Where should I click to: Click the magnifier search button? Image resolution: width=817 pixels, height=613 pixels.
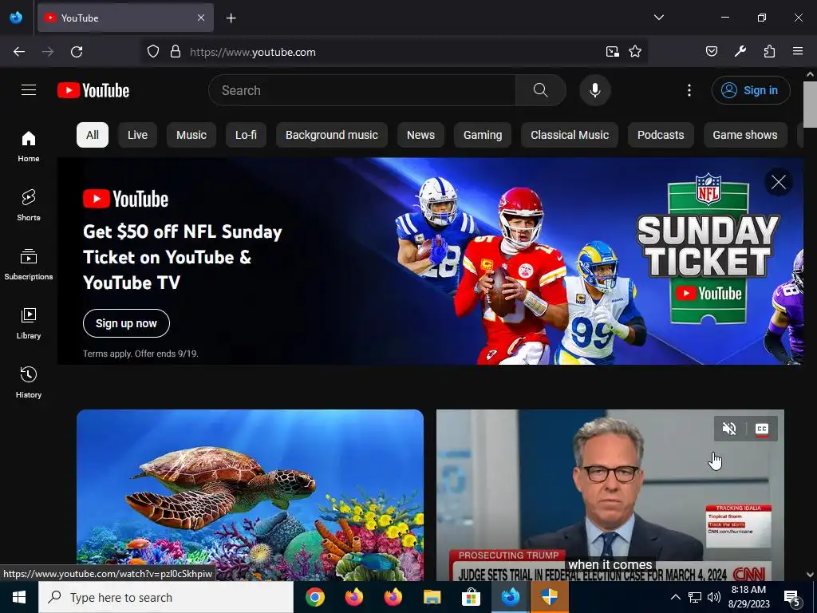[540, 90]
